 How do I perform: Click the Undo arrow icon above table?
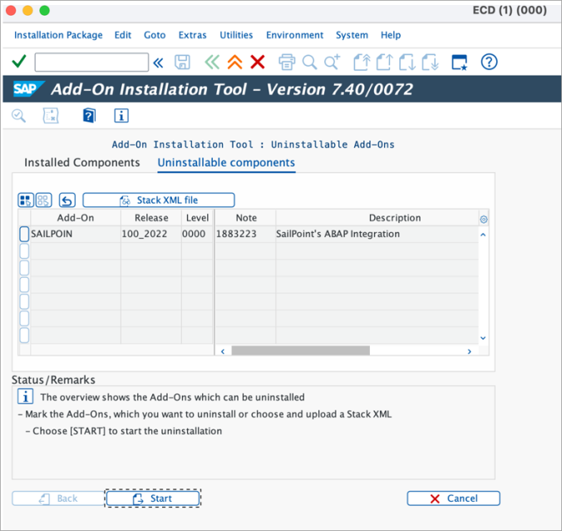tap(67, 201)
